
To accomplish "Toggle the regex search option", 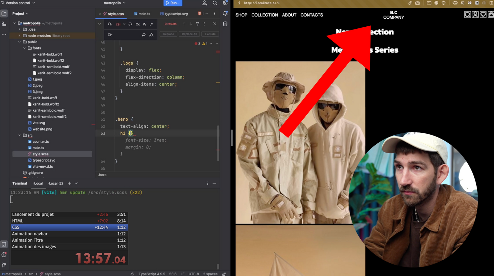I will [x=151, y=24].
